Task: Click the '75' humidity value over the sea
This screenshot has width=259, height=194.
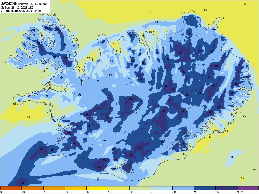Action: [232, 157]
